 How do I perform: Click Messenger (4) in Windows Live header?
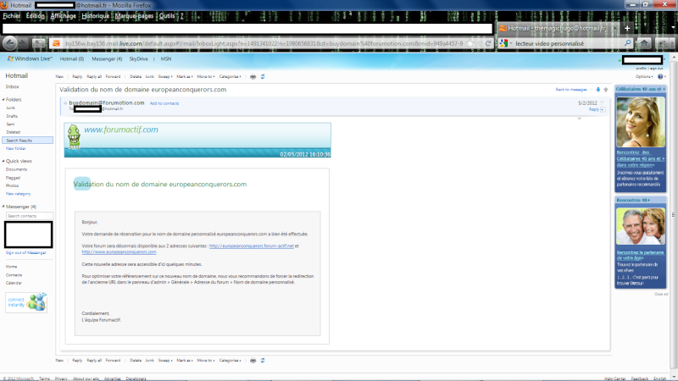107,58
